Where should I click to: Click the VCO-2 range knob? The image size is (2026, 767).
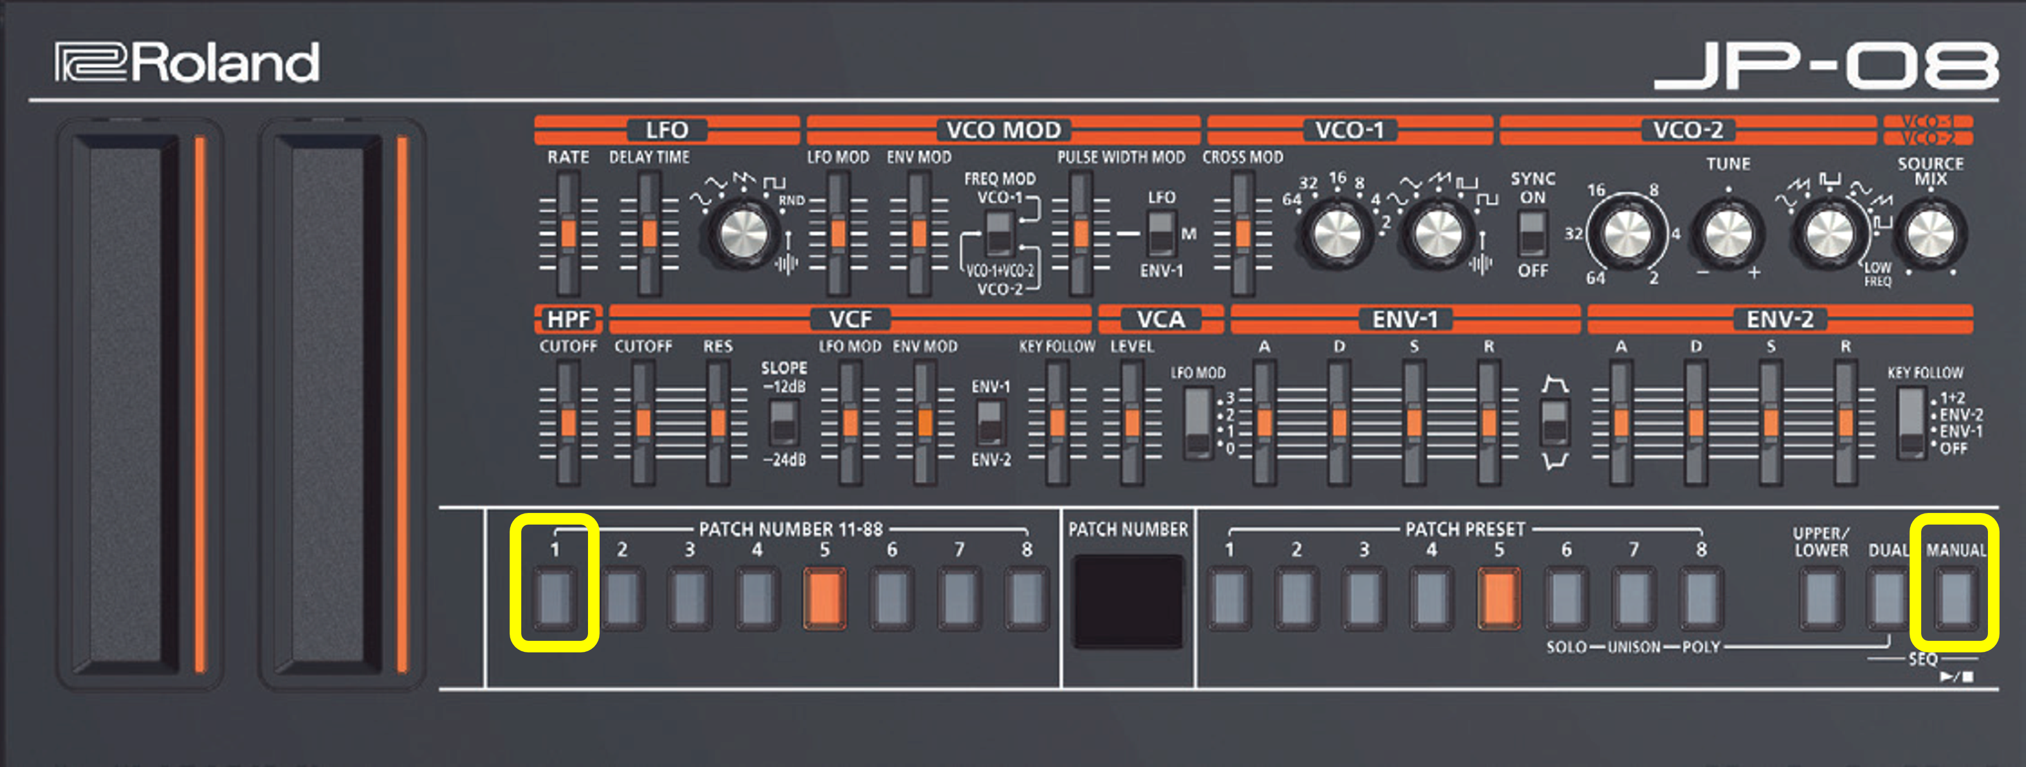coord(1627,234)
